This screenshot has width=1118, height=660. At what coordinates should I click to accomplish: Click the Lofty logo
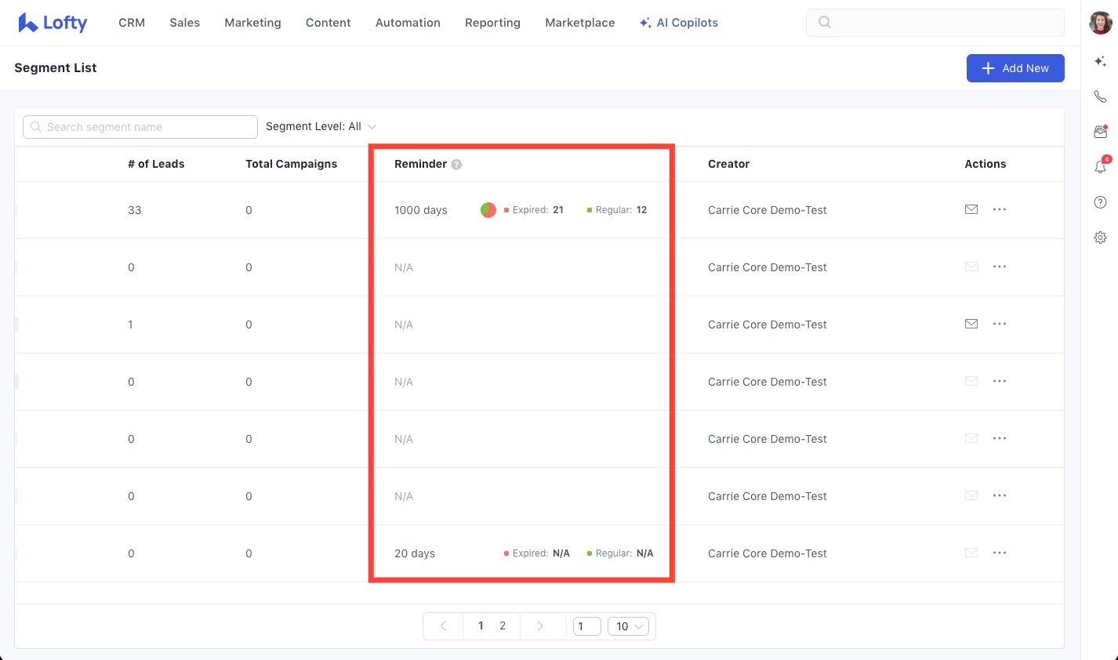point(53,23)
